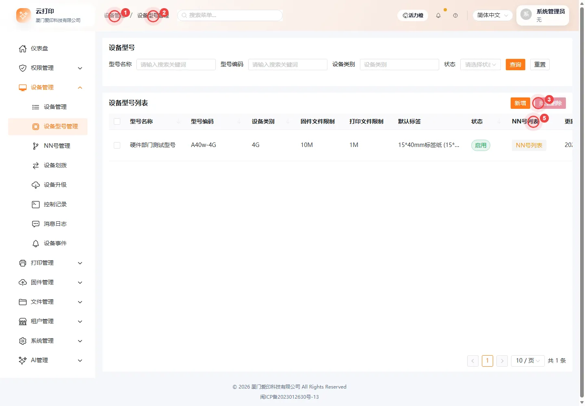Screen dimensions: 585x406
Task: Click the previous page arrow
Action: click(x=473, y=361)
